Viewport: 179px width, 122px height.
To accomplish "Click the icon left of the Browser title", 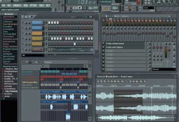I will tap(3, 14).
